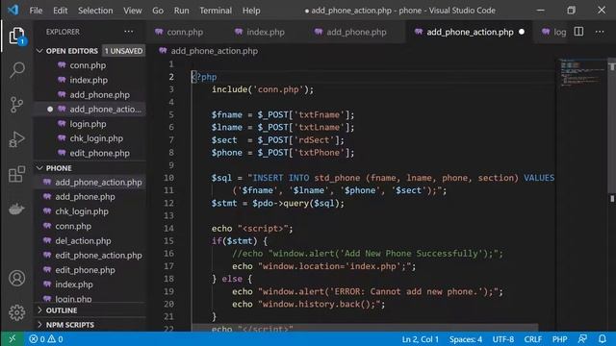
Task: Open the Edit menu
Action: [x=60, y=11]
